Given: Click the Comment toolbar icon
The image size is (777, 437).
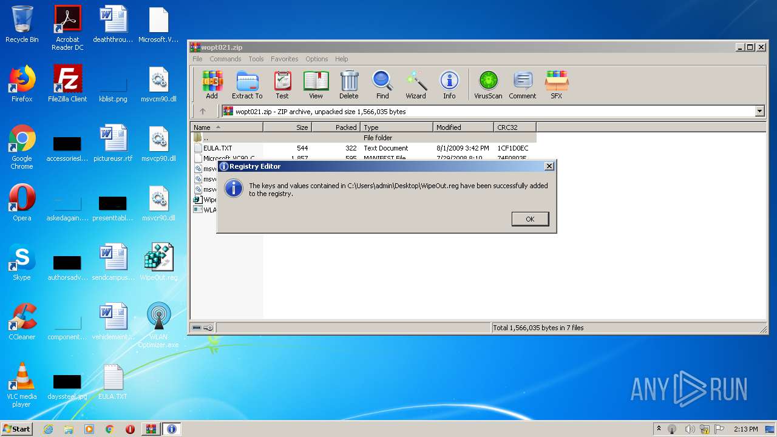Looking at the screenshot, I should click(x=523, y=84).
